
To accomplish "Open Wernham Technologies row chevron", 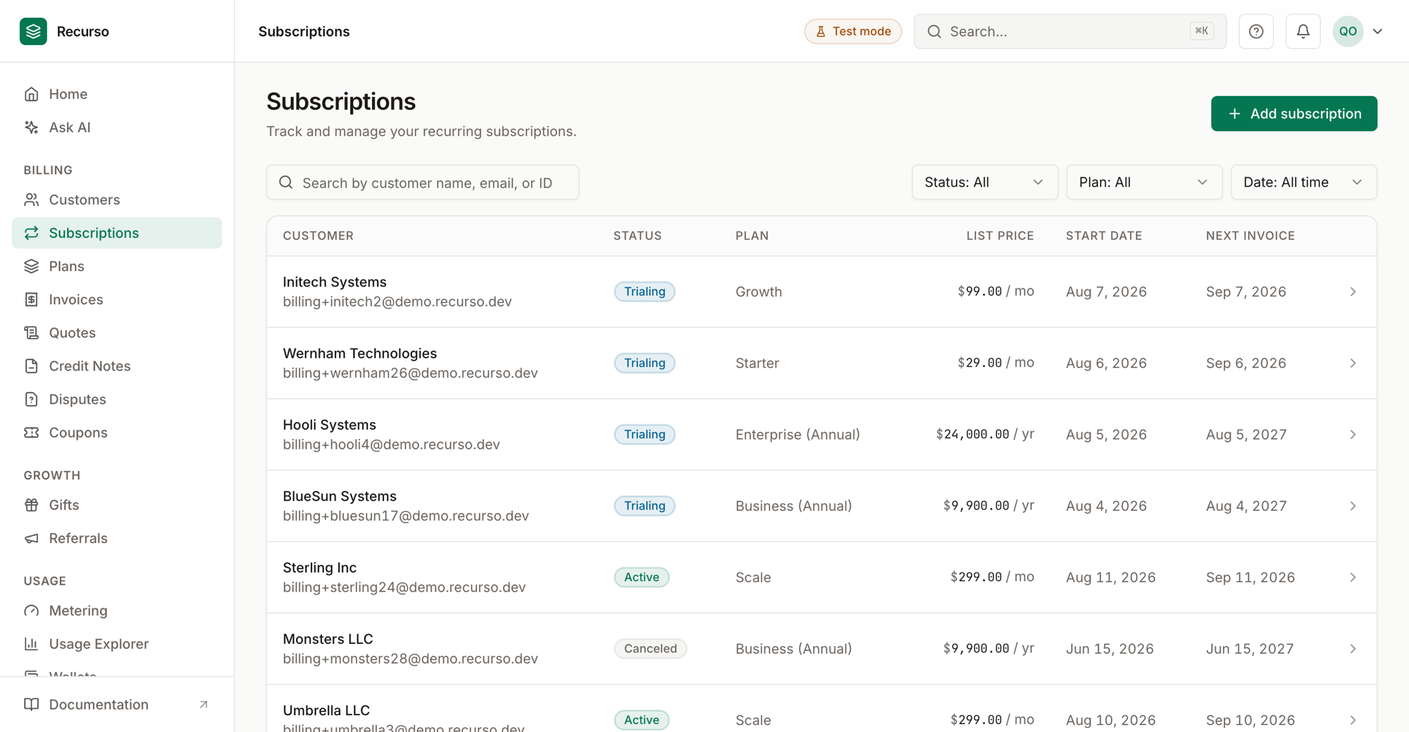I will click(1353, 363).
